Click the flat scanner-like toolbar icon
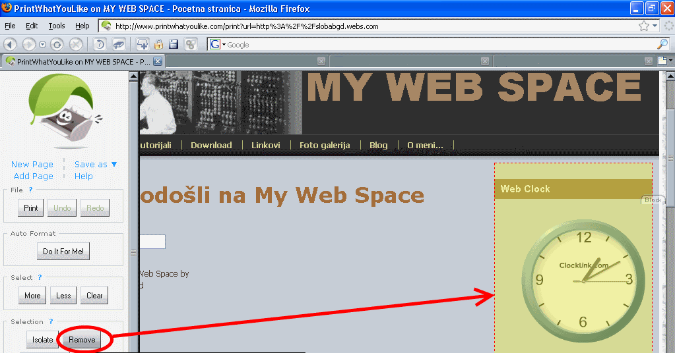Viewport: 675px width, 353px height. (118, 44)
